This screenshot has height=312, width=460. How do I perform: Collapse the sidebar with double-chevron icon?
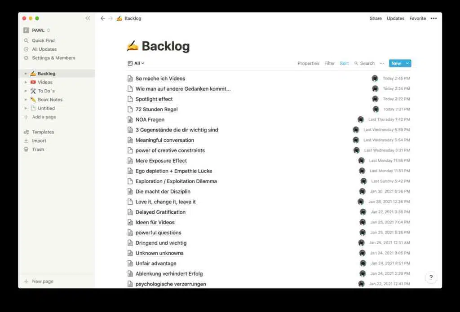[88, 18]
